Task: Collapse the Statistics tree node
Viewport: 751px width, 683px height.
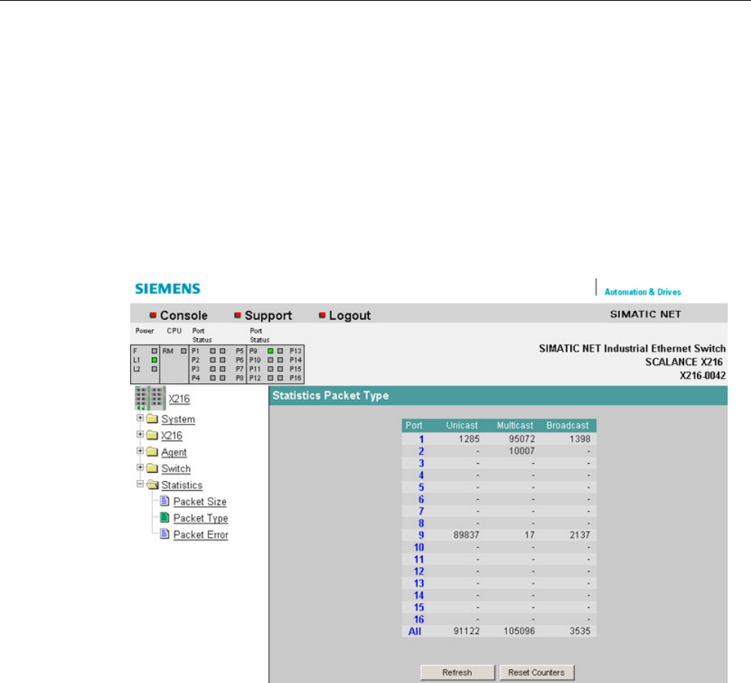Action: click(x=140, y=484)
